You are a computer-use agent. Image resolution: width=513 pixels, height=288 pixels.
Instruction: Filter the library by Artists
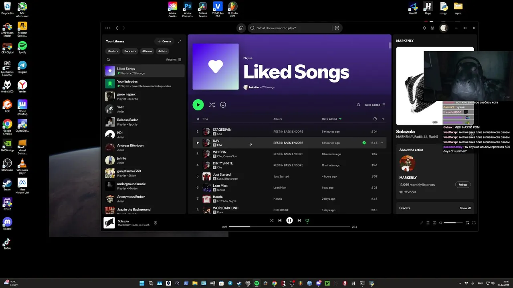162,51
